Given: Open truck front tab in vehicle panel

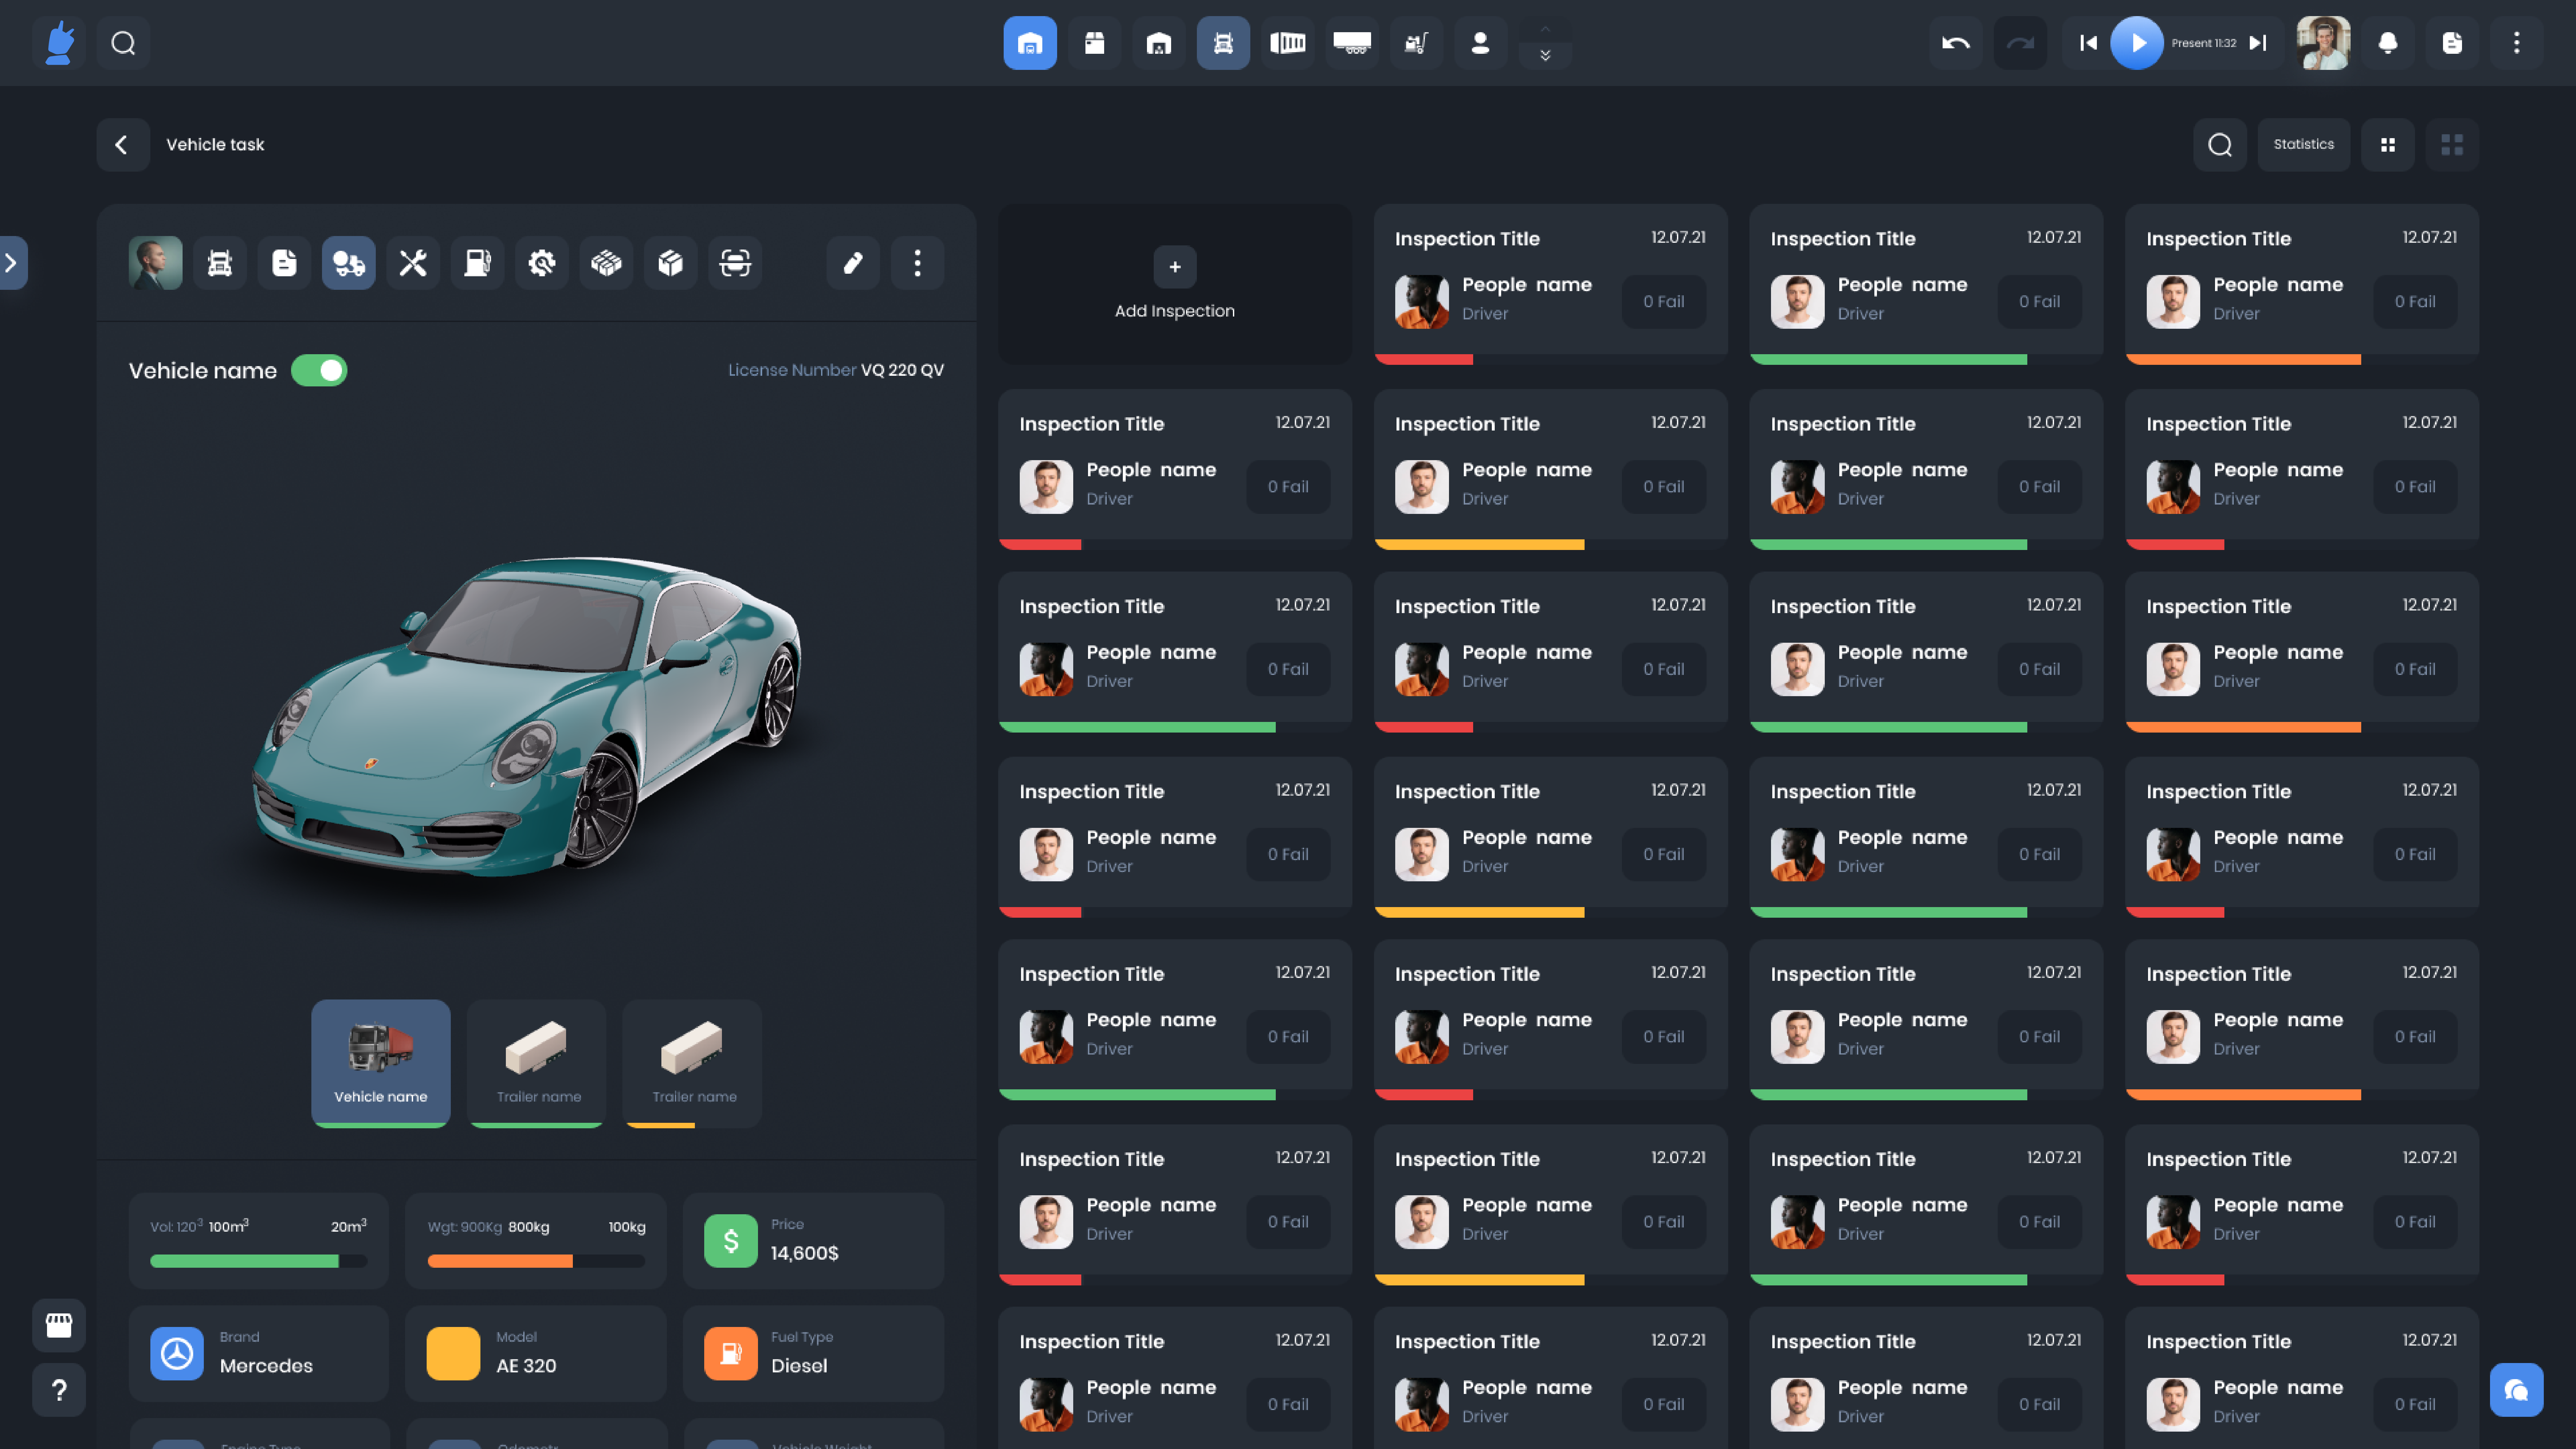Looking at the screenshot, I should pos(220,263).
